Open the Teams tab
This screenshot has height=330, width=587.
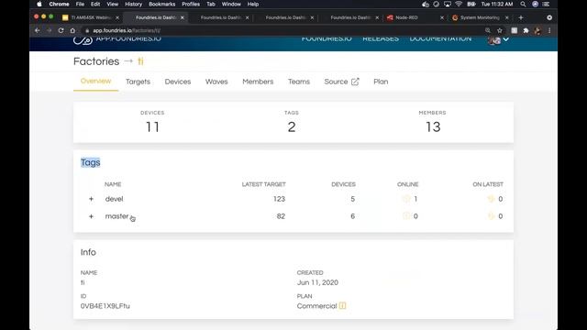(299, 82)
